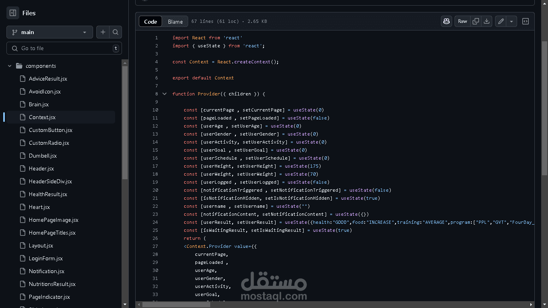This screenshot has height=308, width=548.
Task: Click file tree scrollbar up arrow
Action: pyautogui.click(x=125, y=63)
